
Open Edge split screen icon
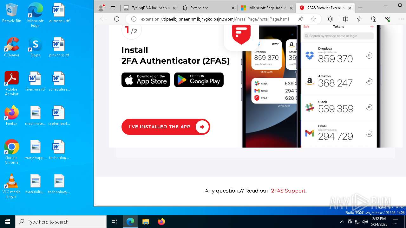point(345,19)
